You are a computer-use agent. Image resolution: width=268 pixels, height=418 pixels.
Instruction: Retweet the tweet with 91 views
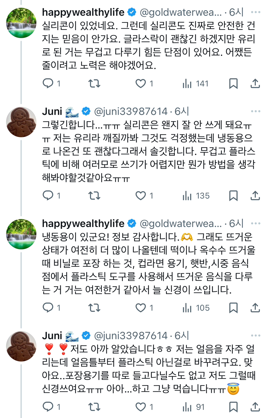tap(94, 407)
